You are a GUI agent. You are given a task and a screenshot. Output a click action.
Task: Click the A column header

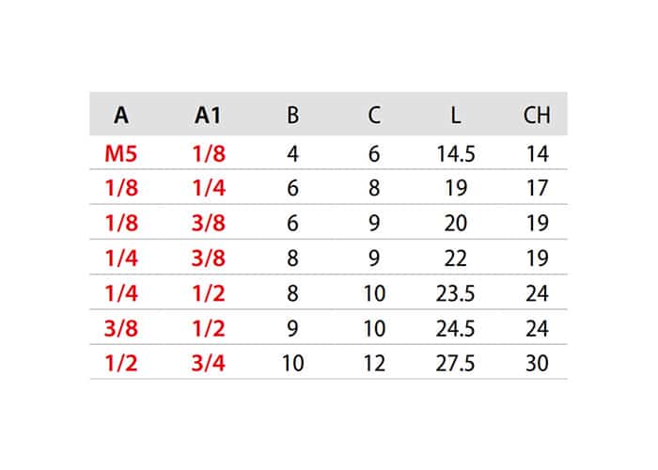pos(121,115)
